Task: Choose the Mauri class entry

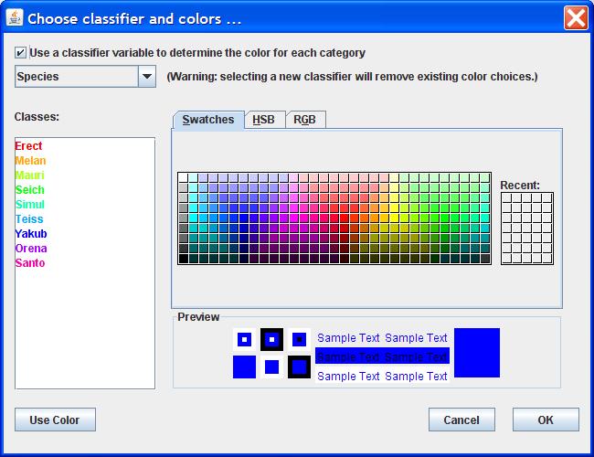Action: click(29, 175)
